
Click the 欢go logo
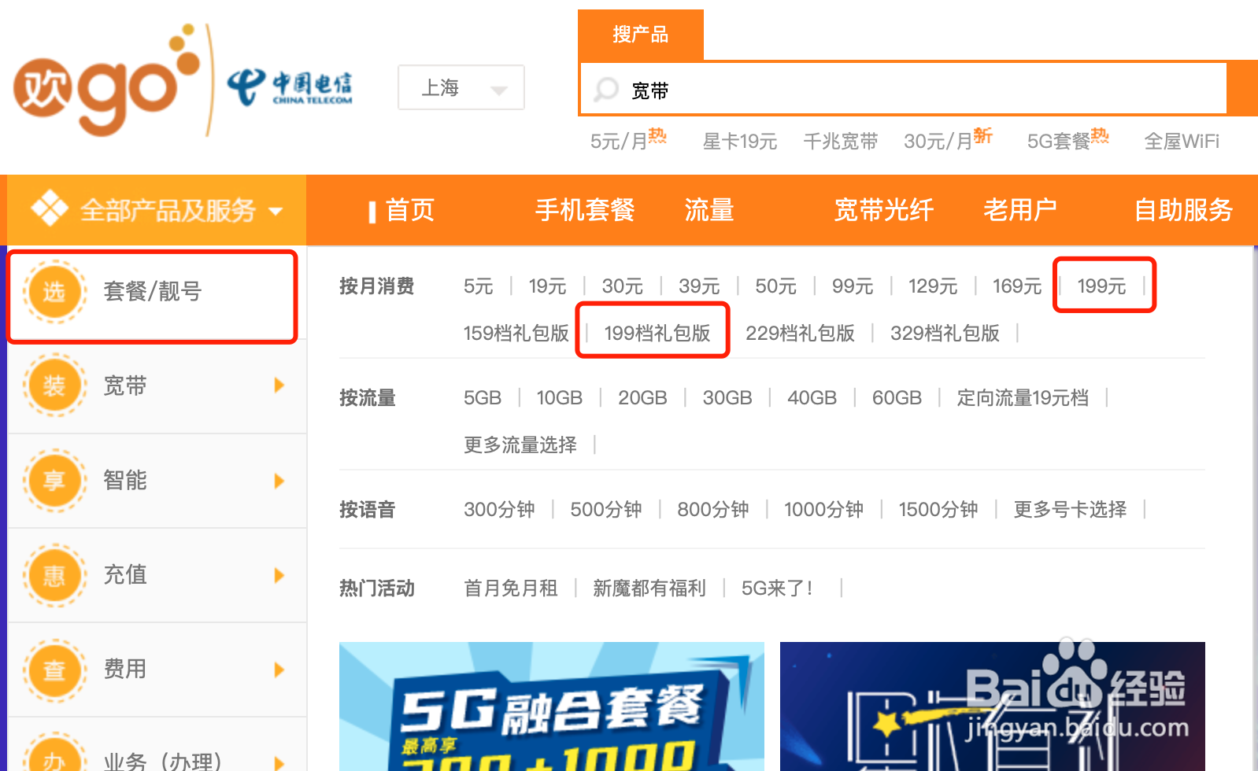pyautogui.click(x=106, y=80)
